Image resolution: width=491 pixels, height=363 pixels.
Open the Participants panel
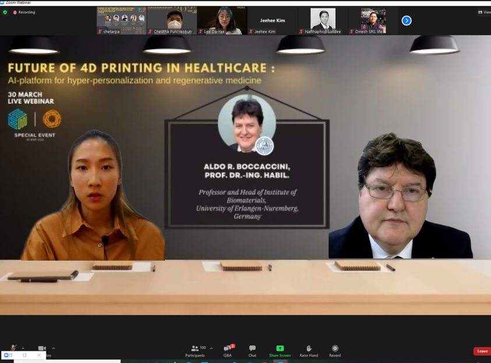click(195, 351)
